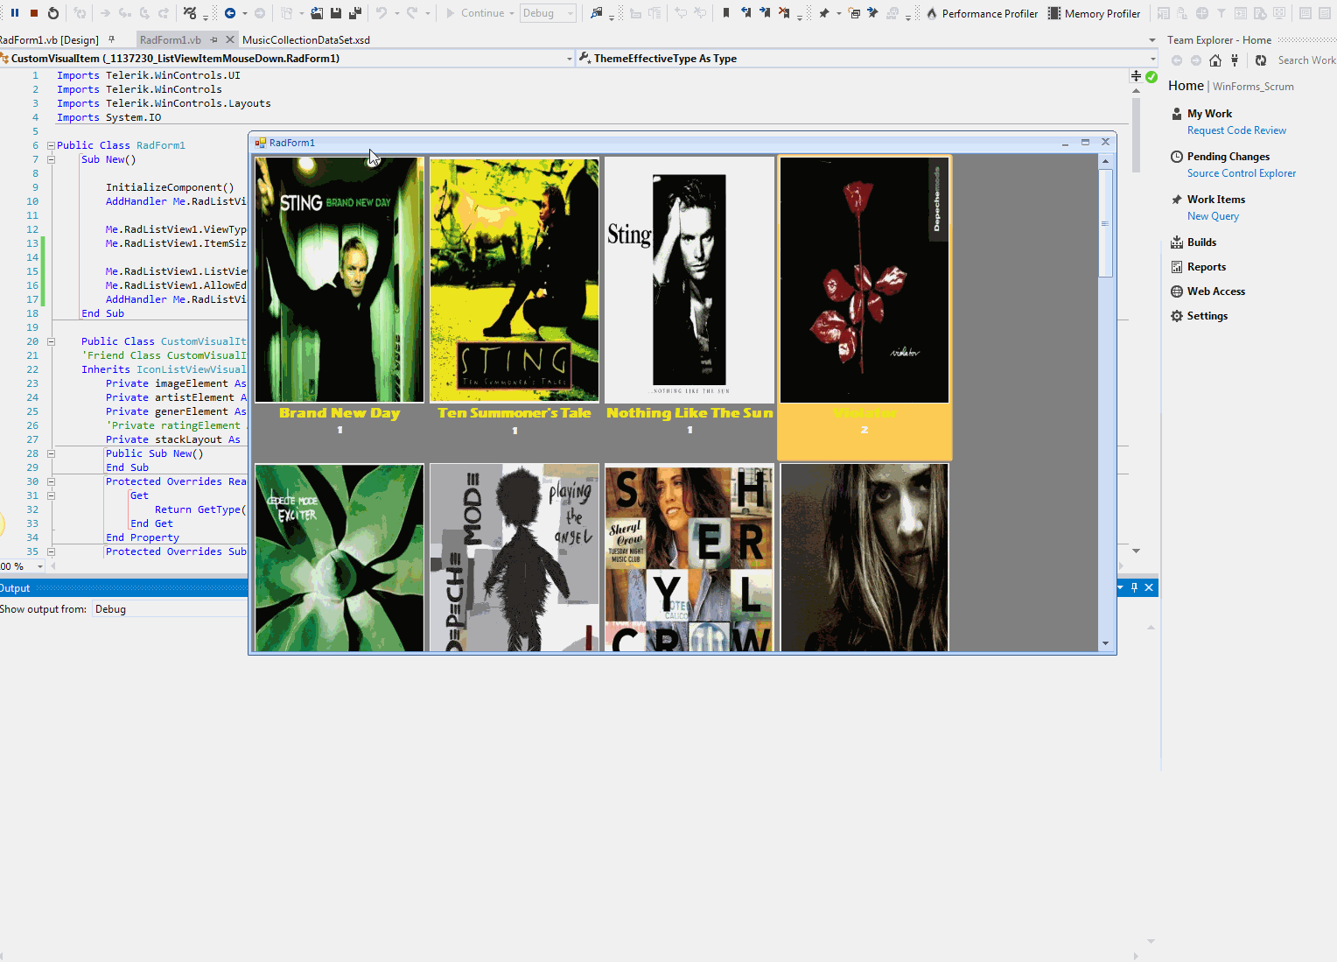Click the RadForm1 list view scrollbar thumb
Viewport: 1337px width, 962px height.
pyautogui.click(x=1105, y=223)
